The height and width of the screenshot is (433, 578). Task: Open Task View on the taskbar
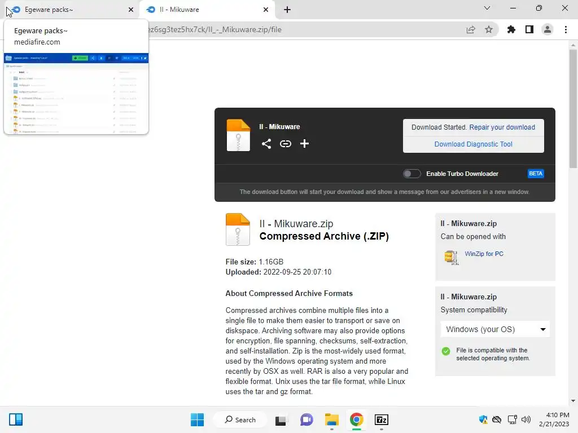[281, 419]
